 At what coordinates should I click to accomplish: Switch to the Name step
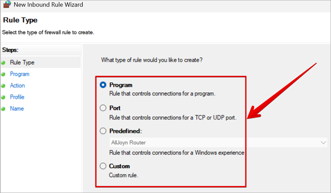[17, 109]
